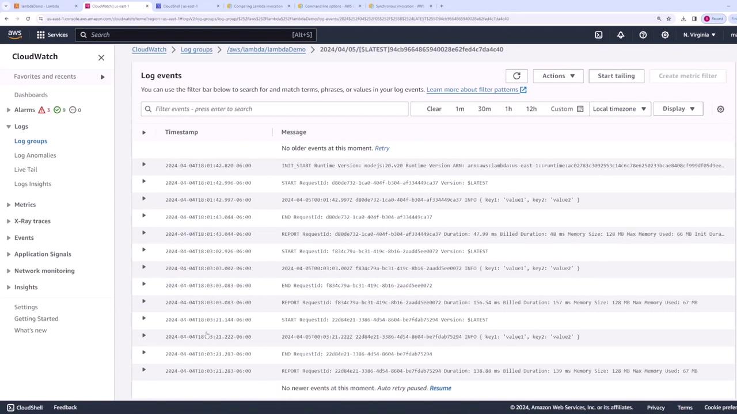Switch to the CloudShell | us-east-1 browser tab
The width and height of the screenshot is (737, 414).
pos(186,6)
